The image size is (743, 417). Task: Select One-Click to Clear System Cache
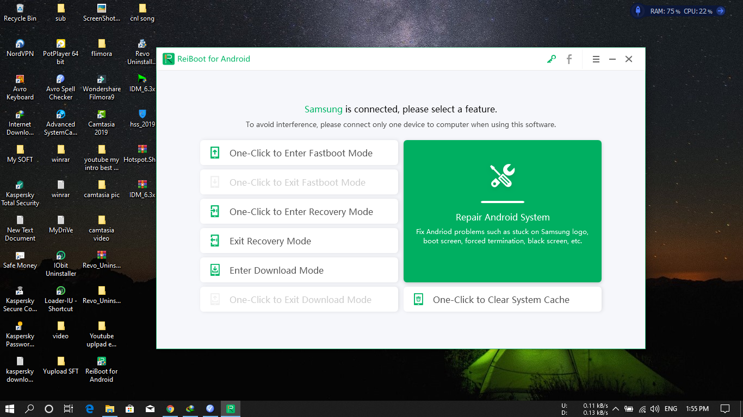click(x=502, y=300)
